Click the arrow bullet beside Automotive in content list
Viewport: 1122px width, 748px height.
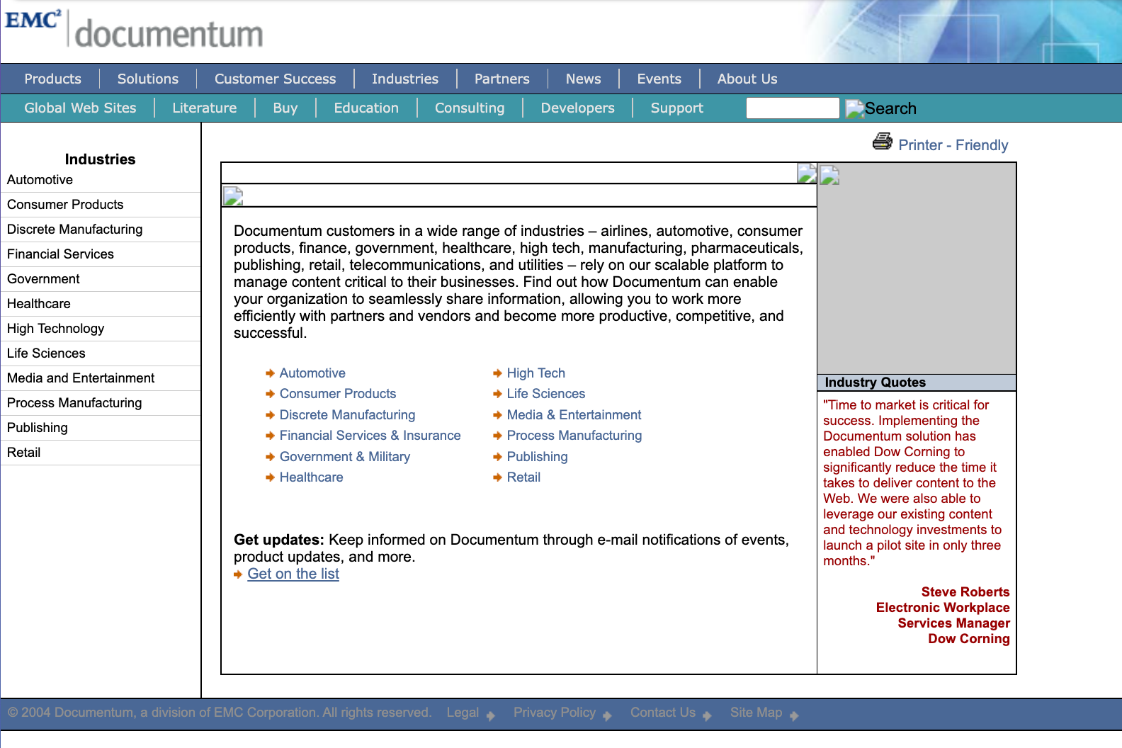(270, 373)
